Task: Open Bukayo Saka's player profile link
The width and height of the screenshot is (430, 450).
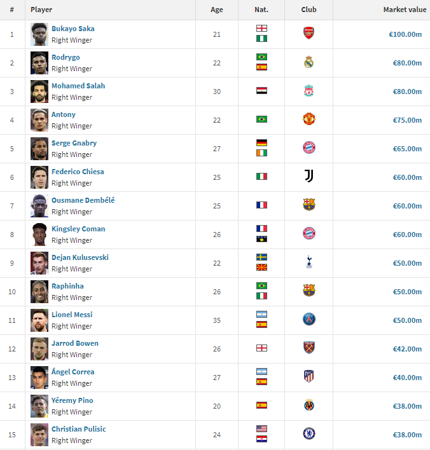Action: pyautogui.click(x=73, y=29)
